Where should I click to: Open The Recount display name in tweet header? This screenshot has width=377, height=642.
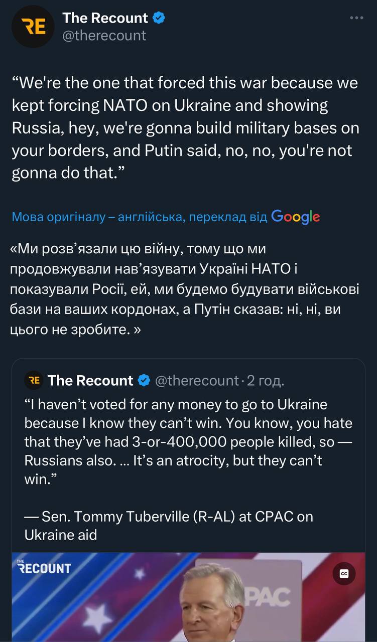105,19
